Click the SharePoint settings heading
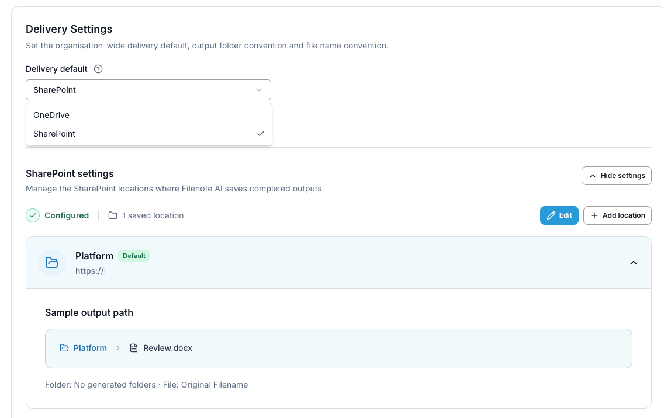The height and width of the screenshot is (418, 664). (x=70, y=173)
